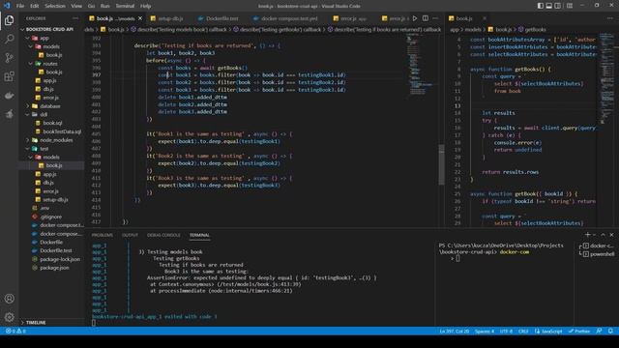Click Spaces: 4 indentation in status bar
Screen dimensions: 619x348
pyautogui.click(x=485, y=331)
